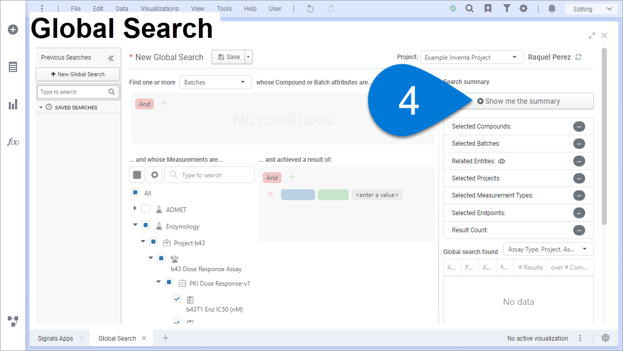This screenshot has height=351, width=623.
Task: Toggle the top And operator pill
Action: [x=145, y=104]
